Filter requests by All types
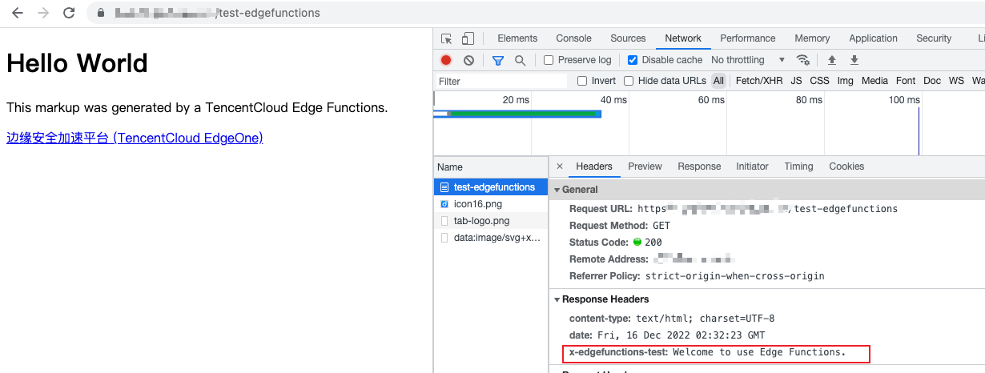This screenshot has width=985, height=373. (718, 81)
